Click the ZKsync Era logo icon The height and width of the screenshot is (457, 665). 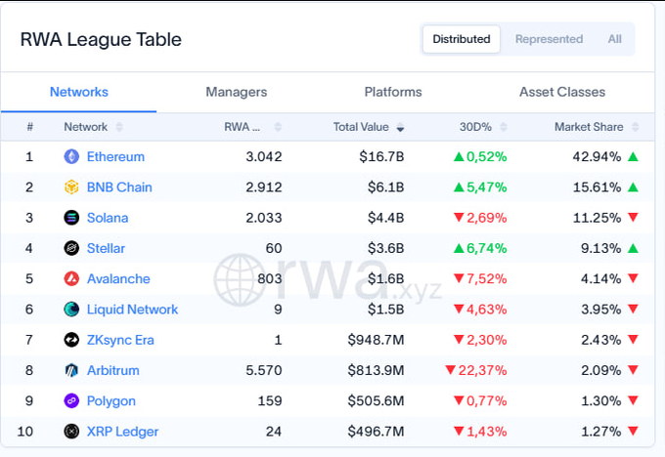(x=71, y=340)
